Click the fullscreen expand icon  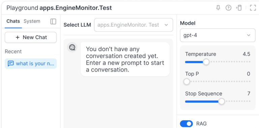(253, 8)
